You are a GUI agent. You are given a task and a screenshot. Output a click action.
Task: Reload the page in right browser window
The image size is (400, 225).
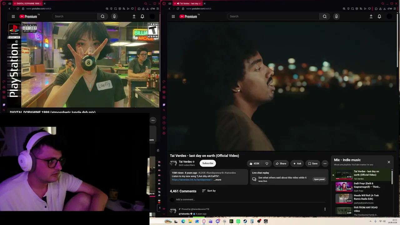[x=178, y=9]
